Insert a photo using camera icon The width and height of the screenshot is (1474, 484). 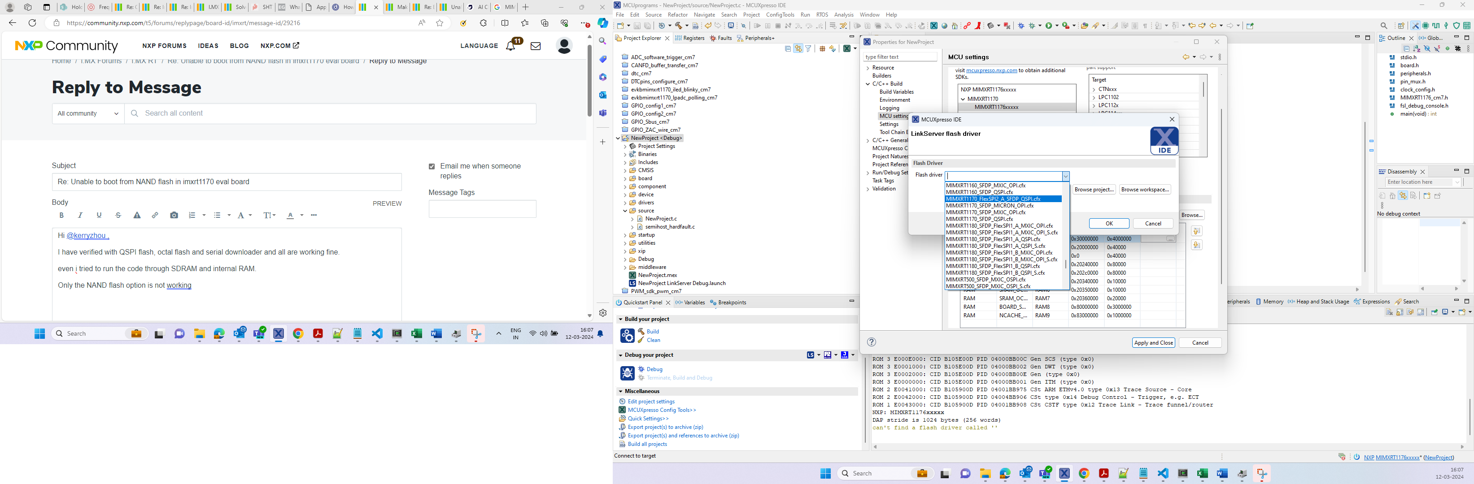pos(174,216)
